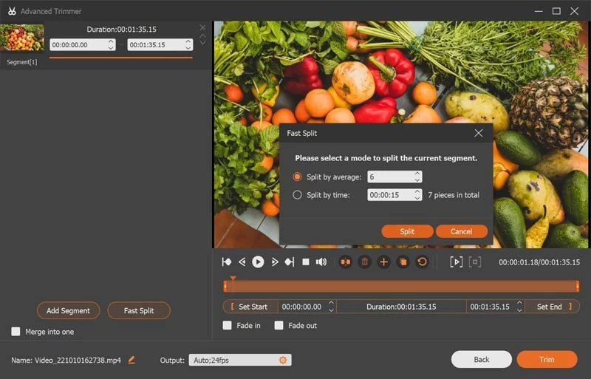Click the orange Trim button

pyautogui.click(x=547, y=359)
